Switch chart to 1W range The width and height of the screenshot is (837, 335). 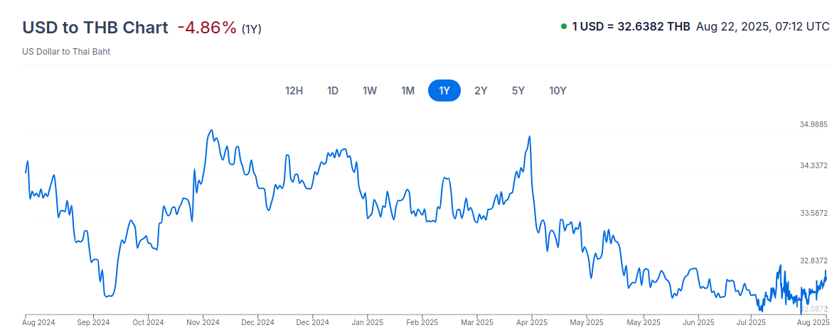coord(370,91)
